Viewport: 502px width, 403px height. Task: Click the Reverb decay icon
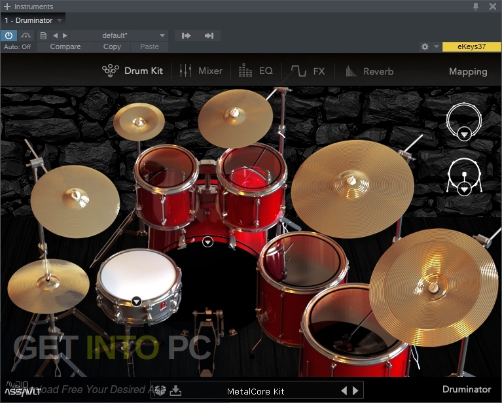[x=351, y=71]
